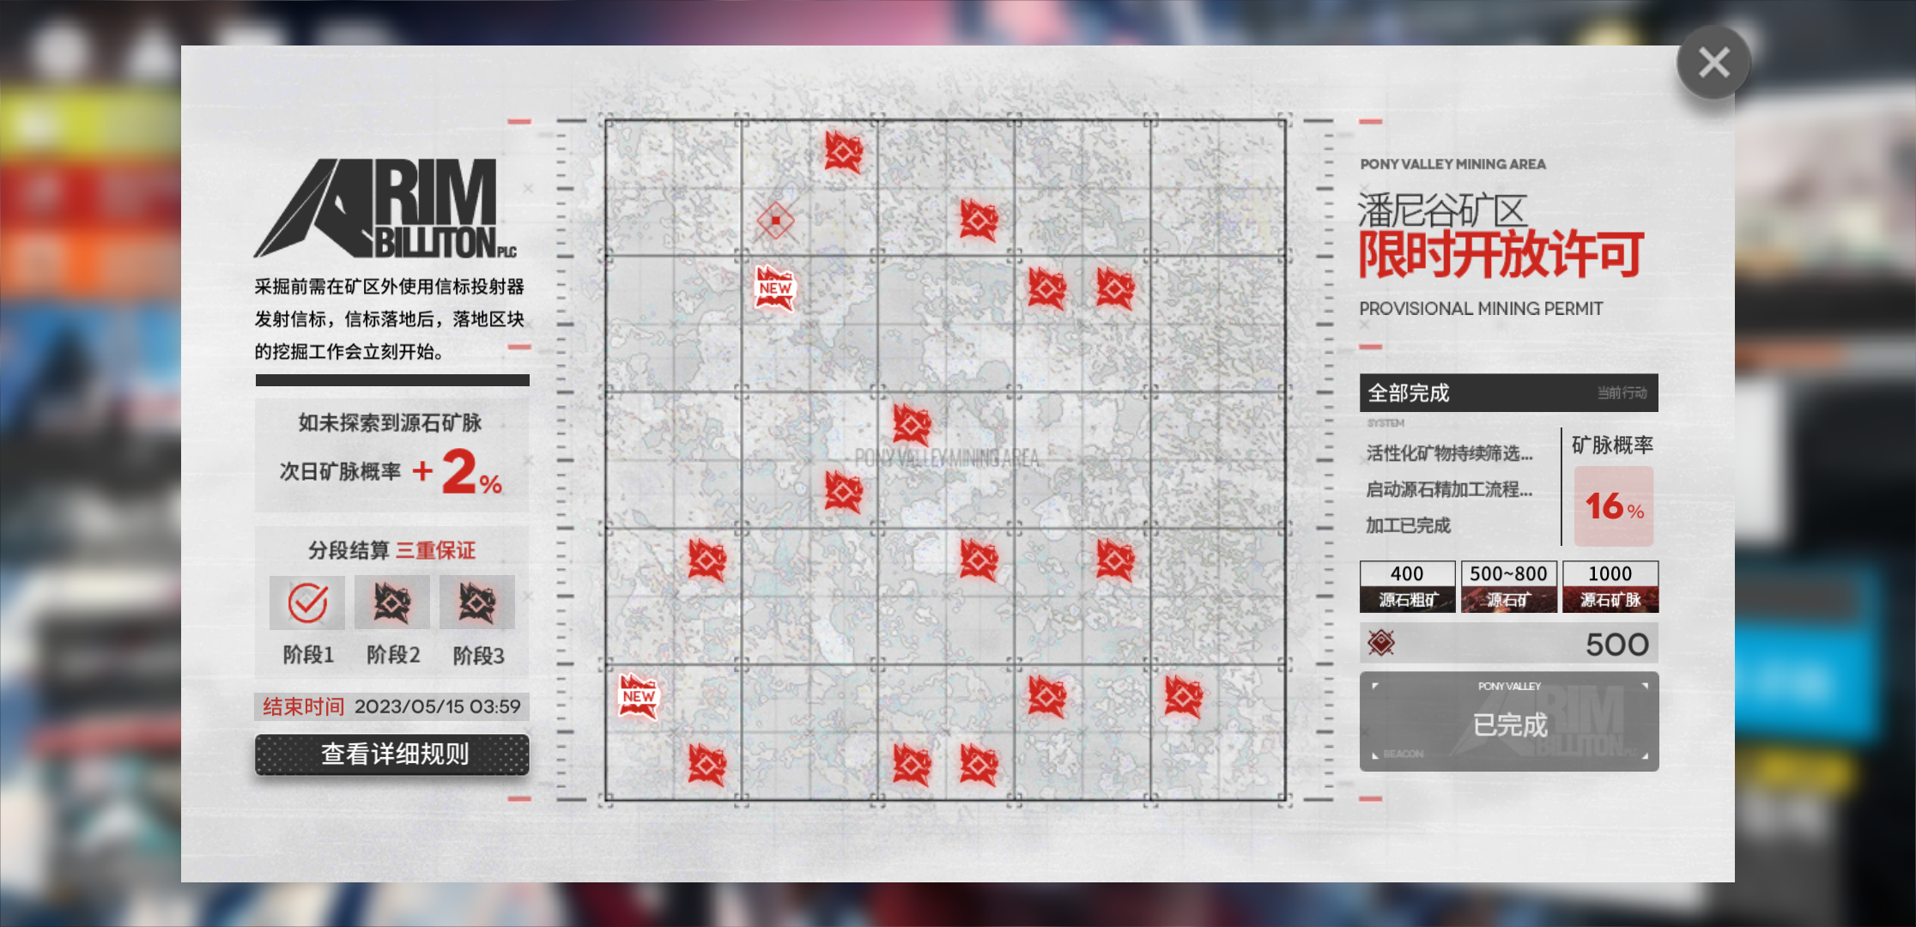Close the mining permit dialog
Viewport: 1916px width, 927px height.
(1713, 63)
